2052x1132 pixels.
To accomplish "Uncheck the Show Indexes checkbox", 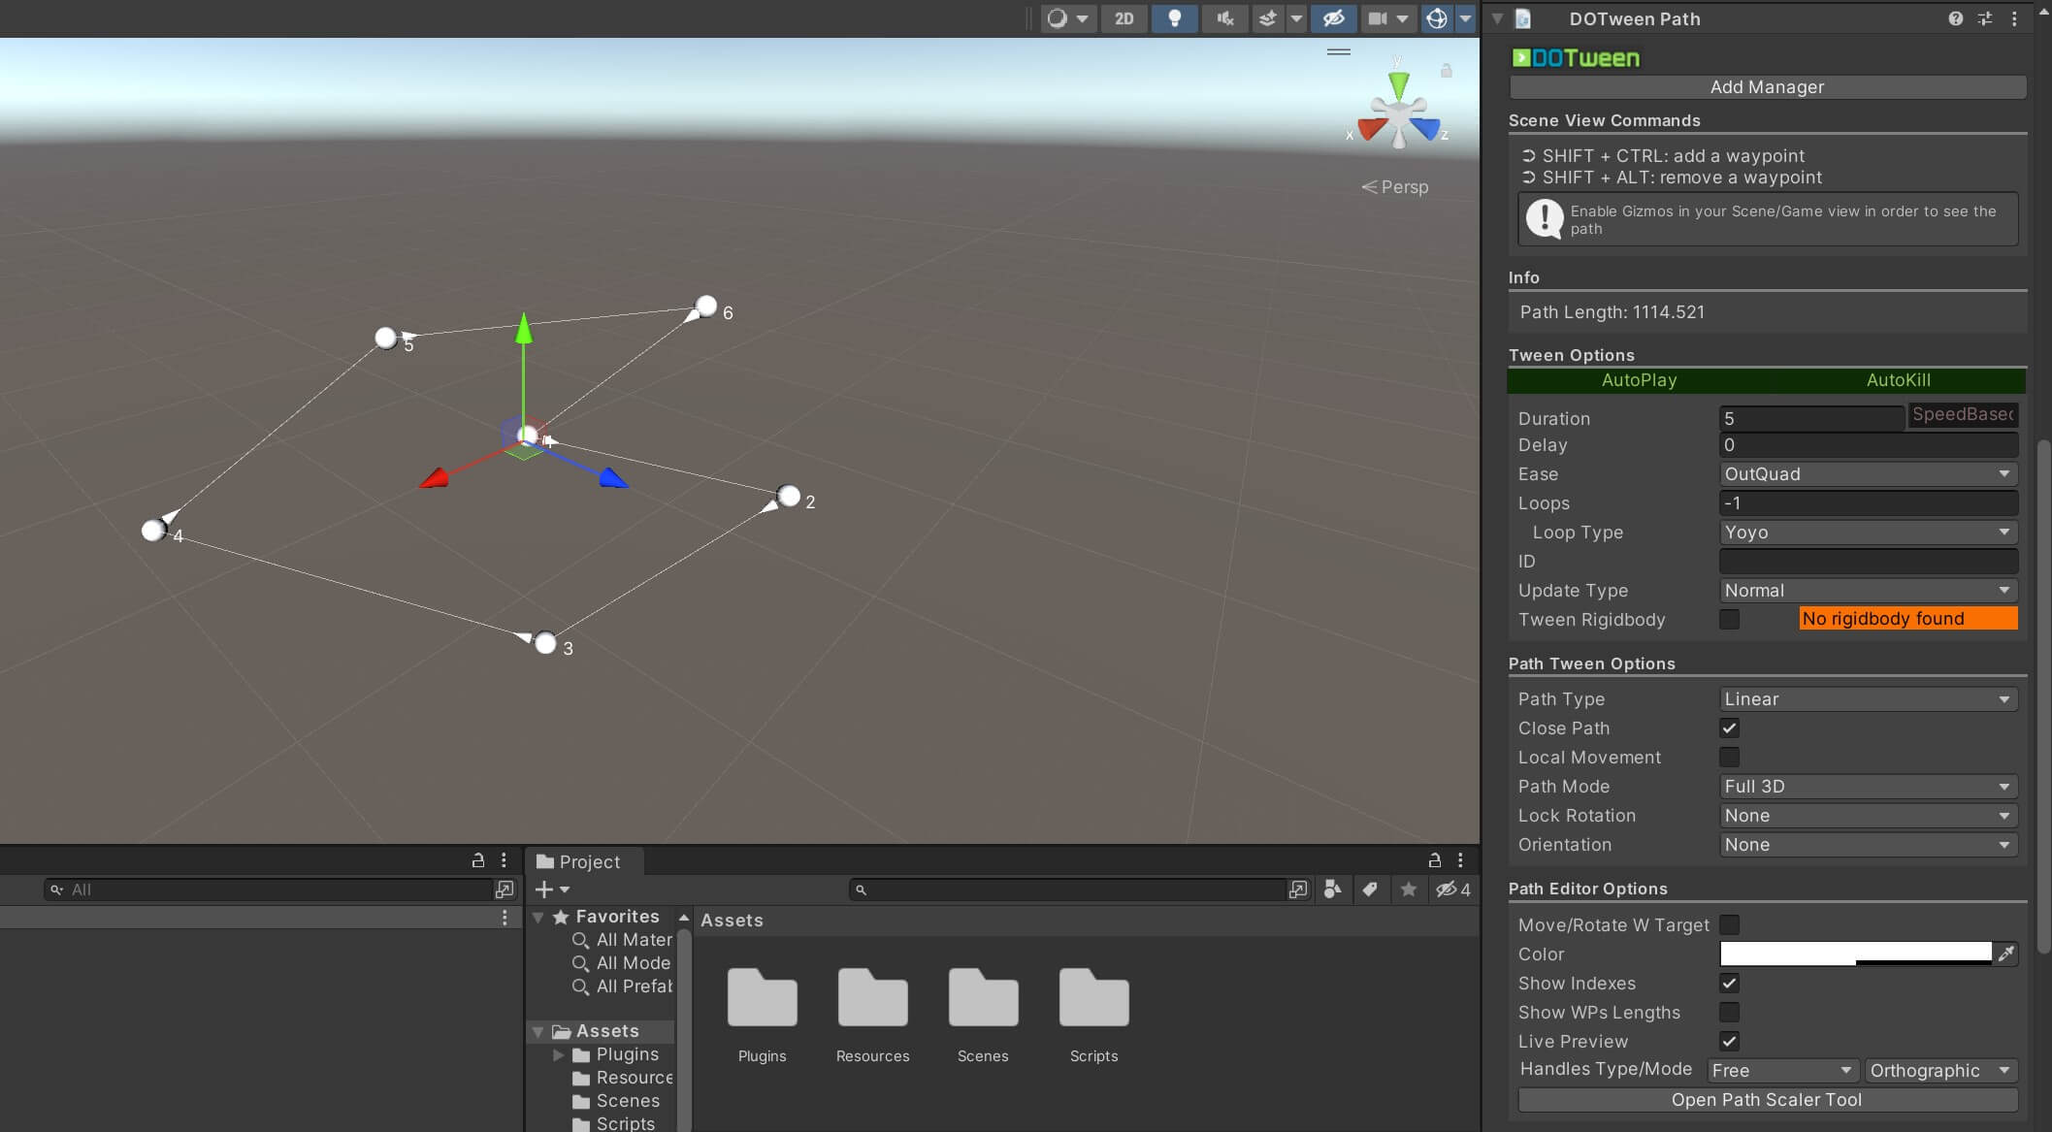I will (1729, 983).
